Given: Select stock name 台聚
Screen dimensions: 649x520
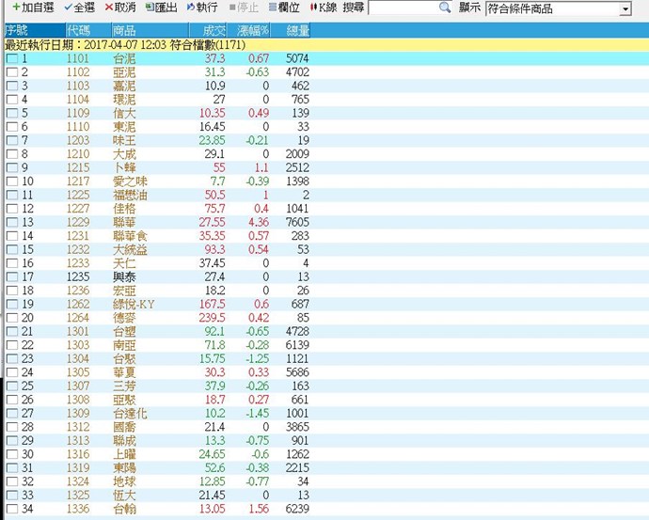Looking at the screenshot, I should 124,359.
